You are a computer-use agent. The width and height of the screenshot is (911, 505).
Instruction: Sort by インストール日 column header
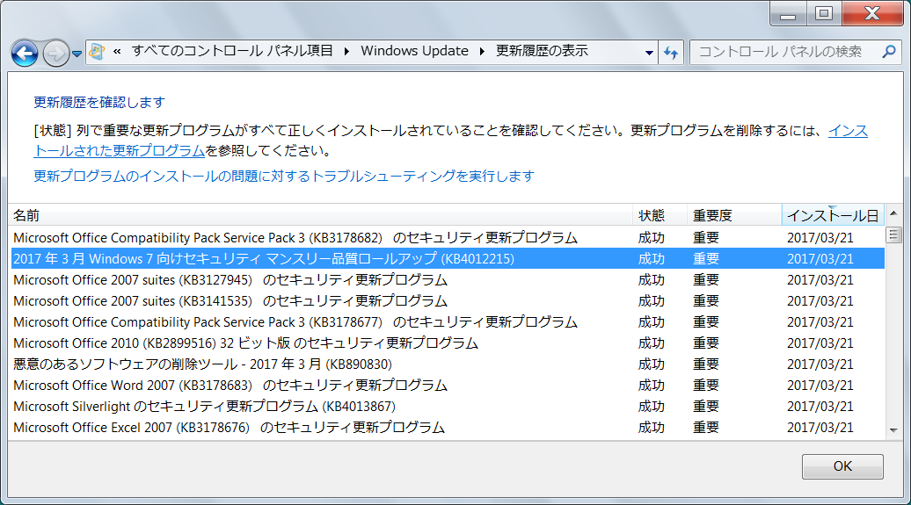coord(833,215)
